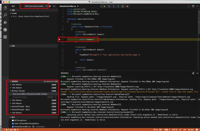The height and width of the screenshot is (131, 200).
Task: Select the HomeController.cs editor tab
Action: coord(67,6)
